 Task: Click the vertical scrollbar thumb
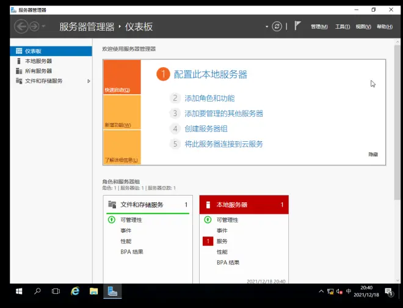[398, 122]
